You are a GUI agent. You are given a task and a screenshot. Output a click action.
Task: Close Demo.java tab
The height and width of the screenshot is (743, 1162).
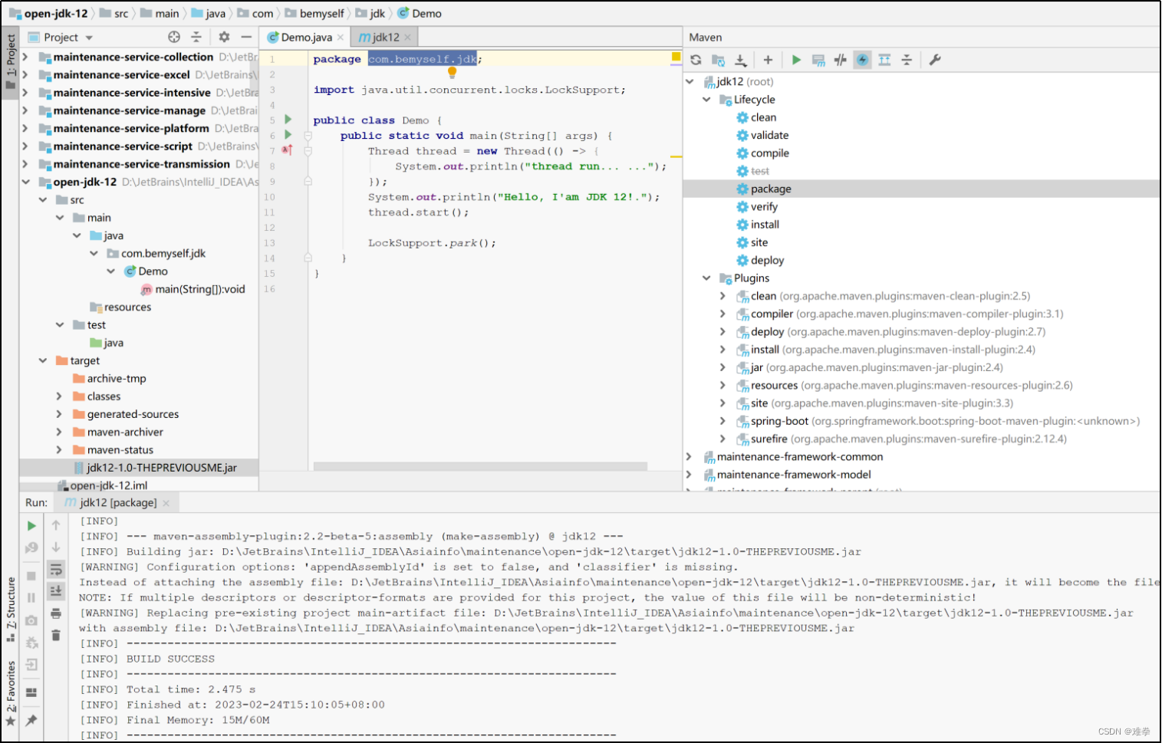341,38
